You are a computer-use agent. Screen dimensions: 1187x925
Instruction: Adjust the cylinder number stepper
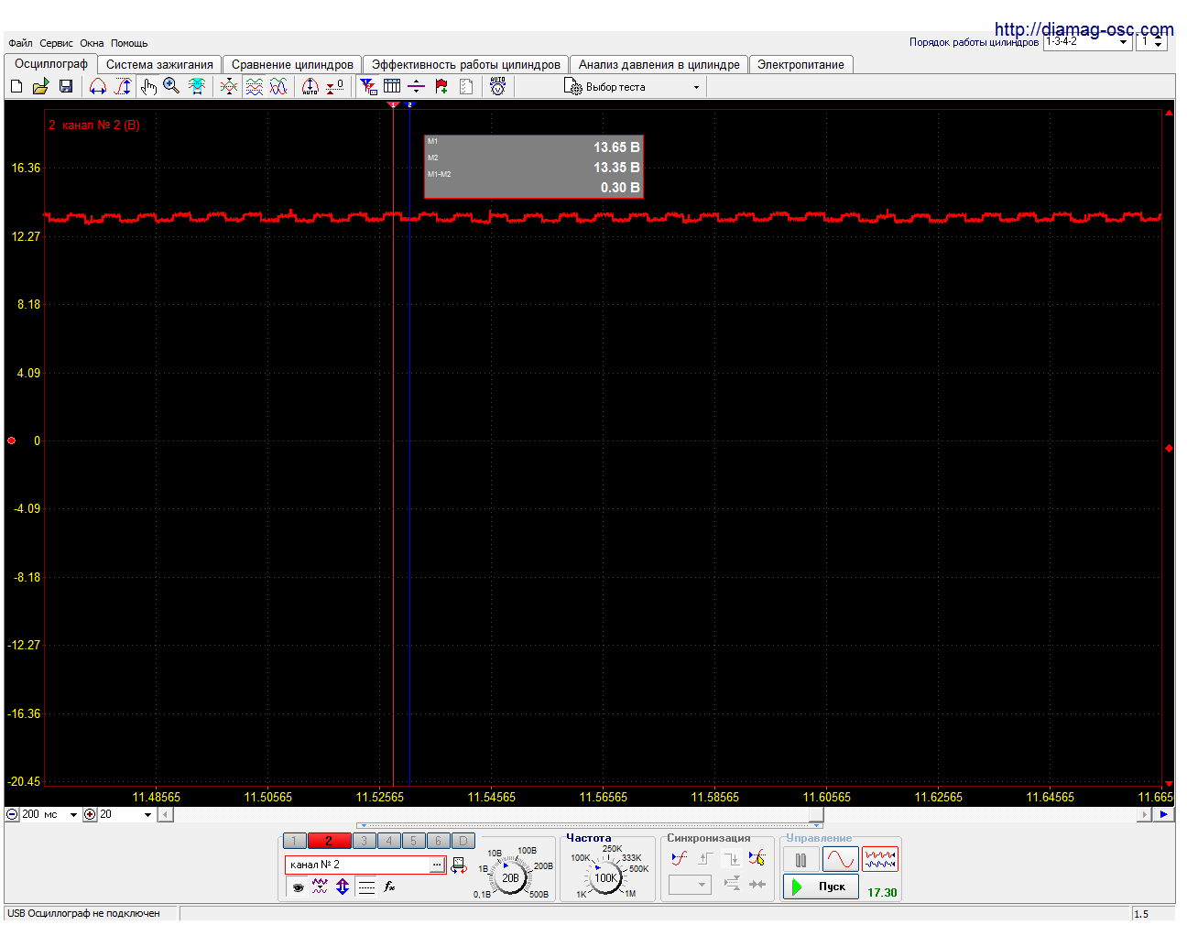(x=1159, y=42)
